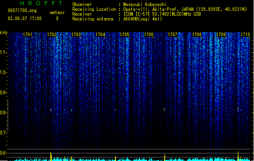Click the 1709 time marker
The image size is (254, 161).
click(x=221, y=35)
